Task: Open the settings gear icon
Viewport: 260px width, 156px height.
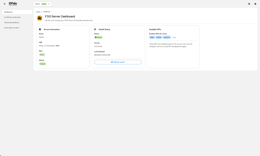Action: (x=249, y=4)
